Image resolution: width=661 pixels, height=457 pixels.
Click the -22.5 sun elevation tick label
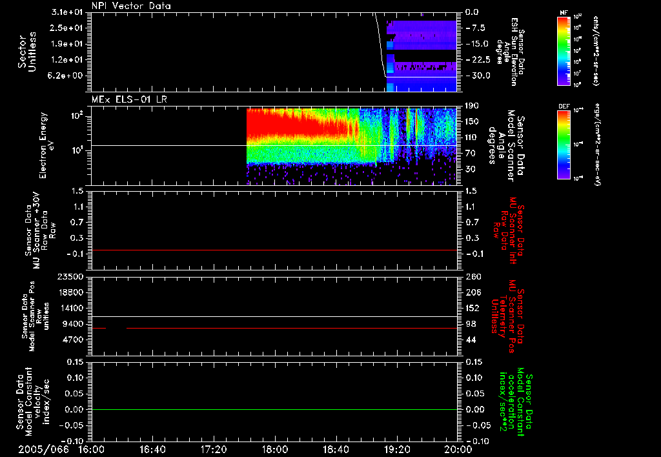pos(478,60)
